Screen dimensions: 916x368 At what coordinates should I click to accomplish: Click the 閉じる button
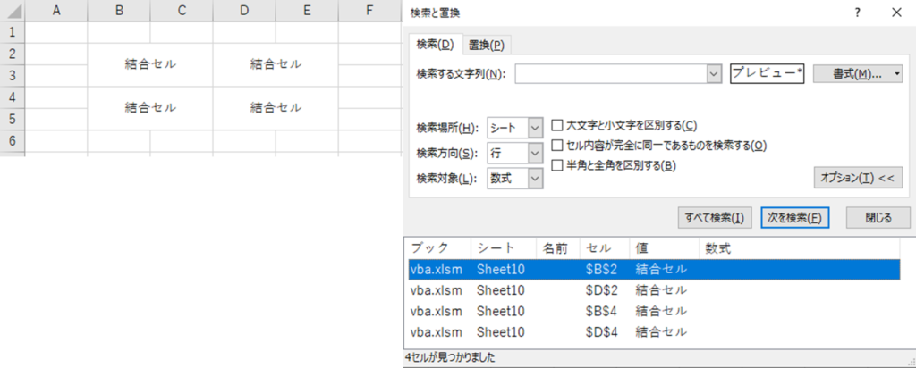878,218
